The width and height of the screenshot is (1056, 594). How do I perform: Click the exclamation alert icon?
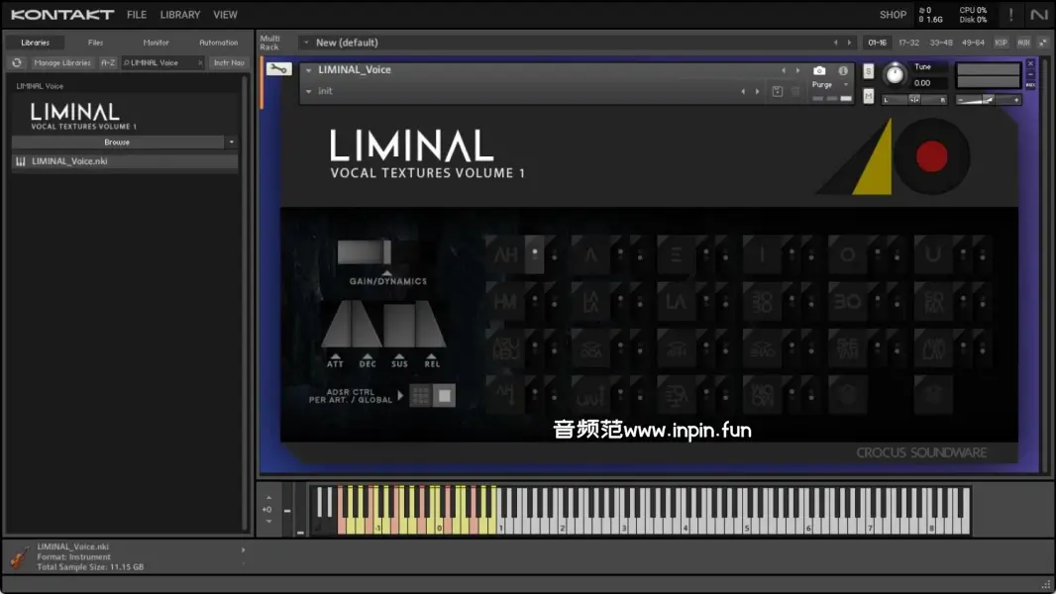pos(1010,14)
